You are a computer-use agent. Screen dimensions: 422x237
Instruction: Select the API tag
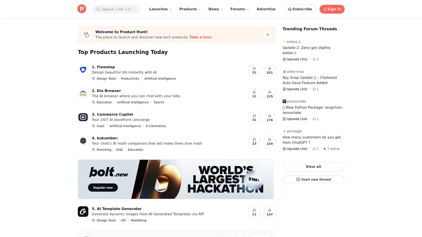pos(123,220)
